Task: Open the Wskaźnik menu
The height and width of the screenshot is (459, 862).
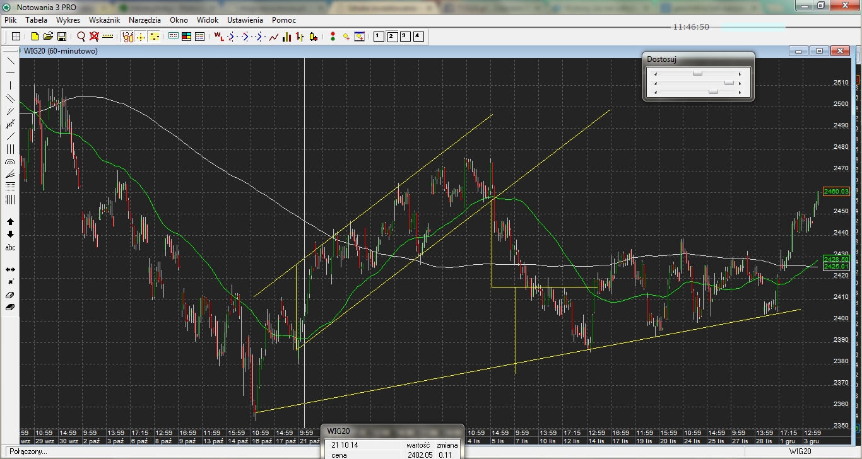Action: 104,20
